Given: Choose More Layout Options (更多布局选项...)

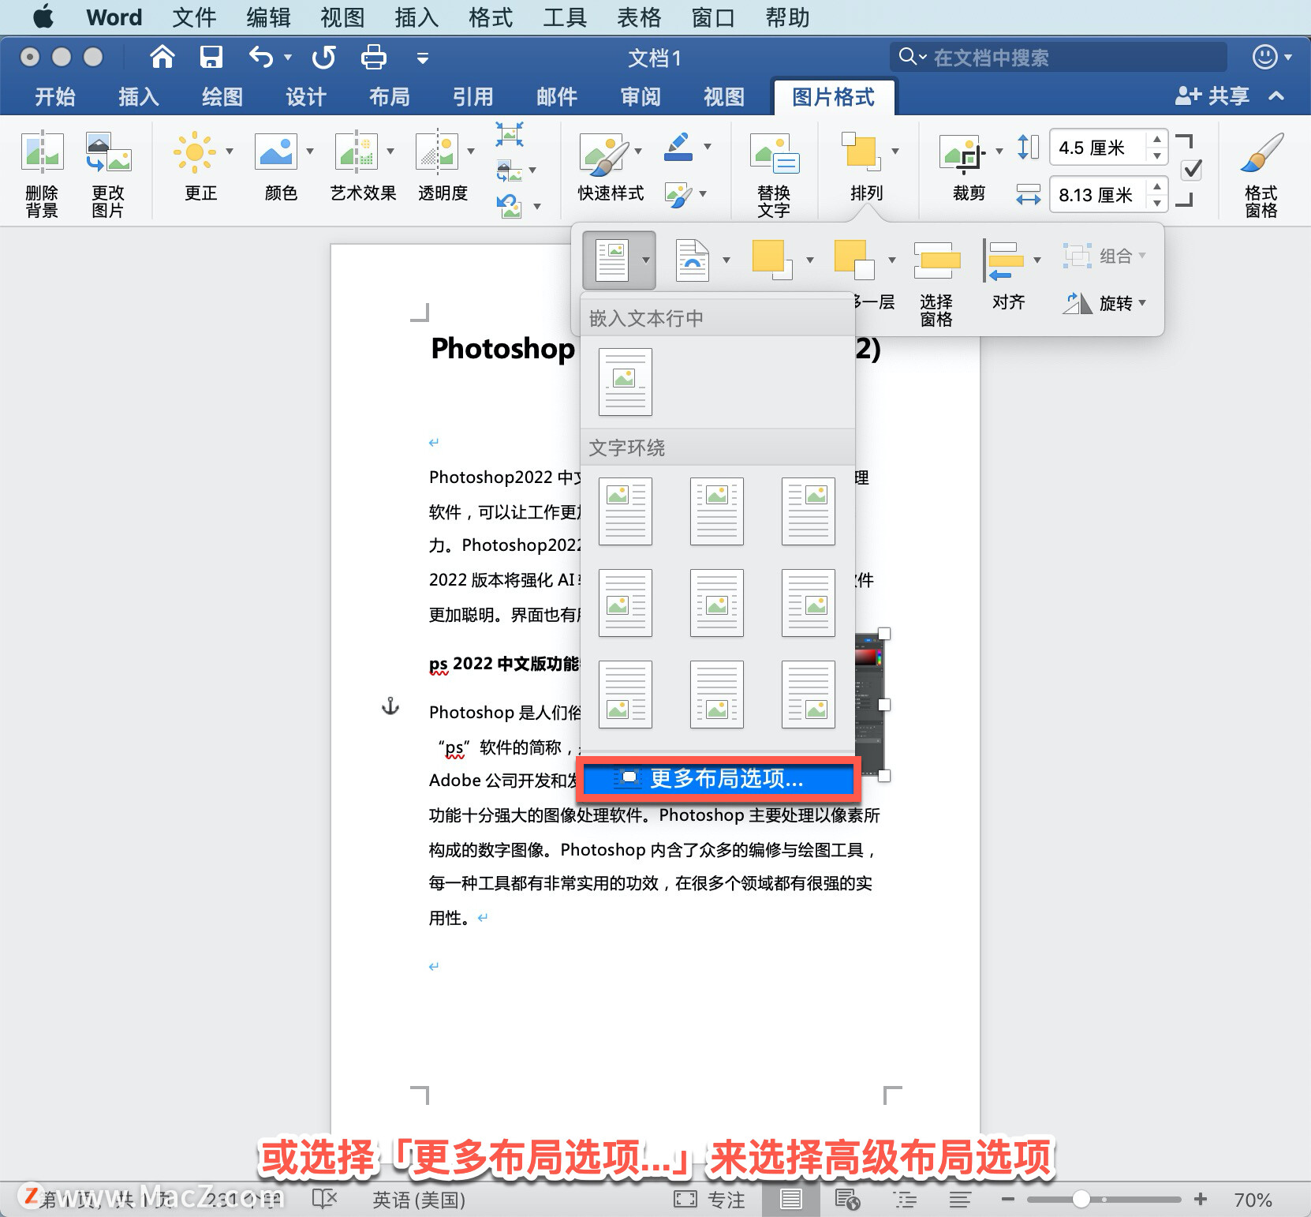Looking at the screenshot, I should 719,779.
